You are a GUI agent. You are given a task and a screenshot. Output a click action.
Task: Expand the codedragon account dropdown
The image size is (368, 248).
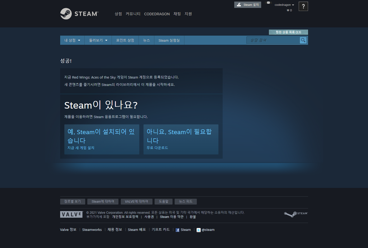(284, 5)
